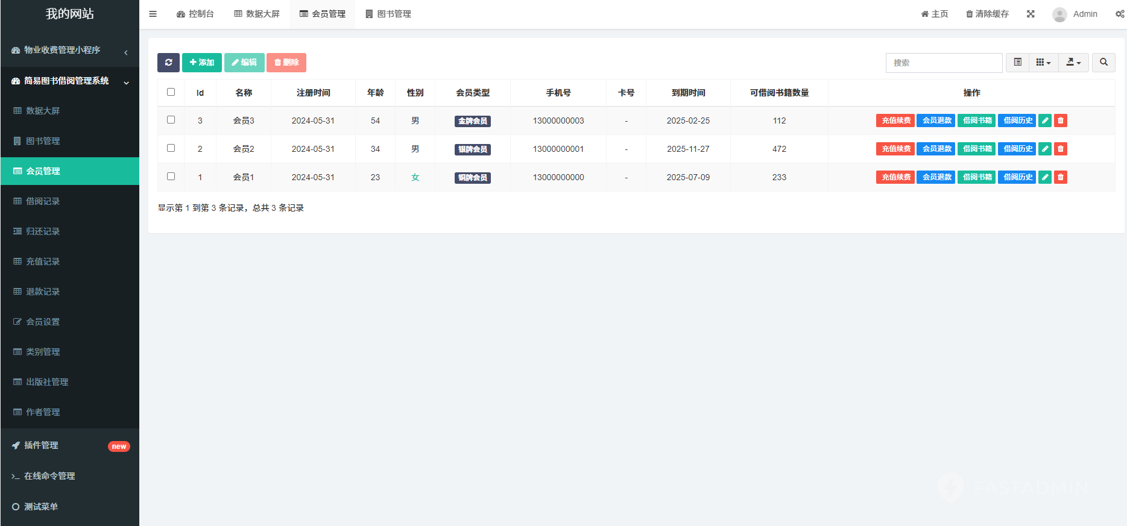Click the fullscreen expand icon
This screenshot has width=1127, height=526.
(x=1031, y=14)
